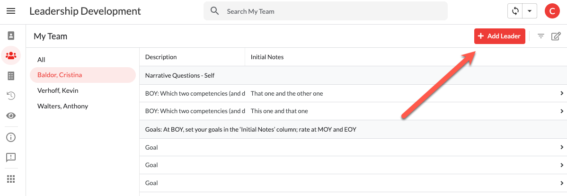
Task: Open the filter icon next to Add Leader
Action: (541, 36)
